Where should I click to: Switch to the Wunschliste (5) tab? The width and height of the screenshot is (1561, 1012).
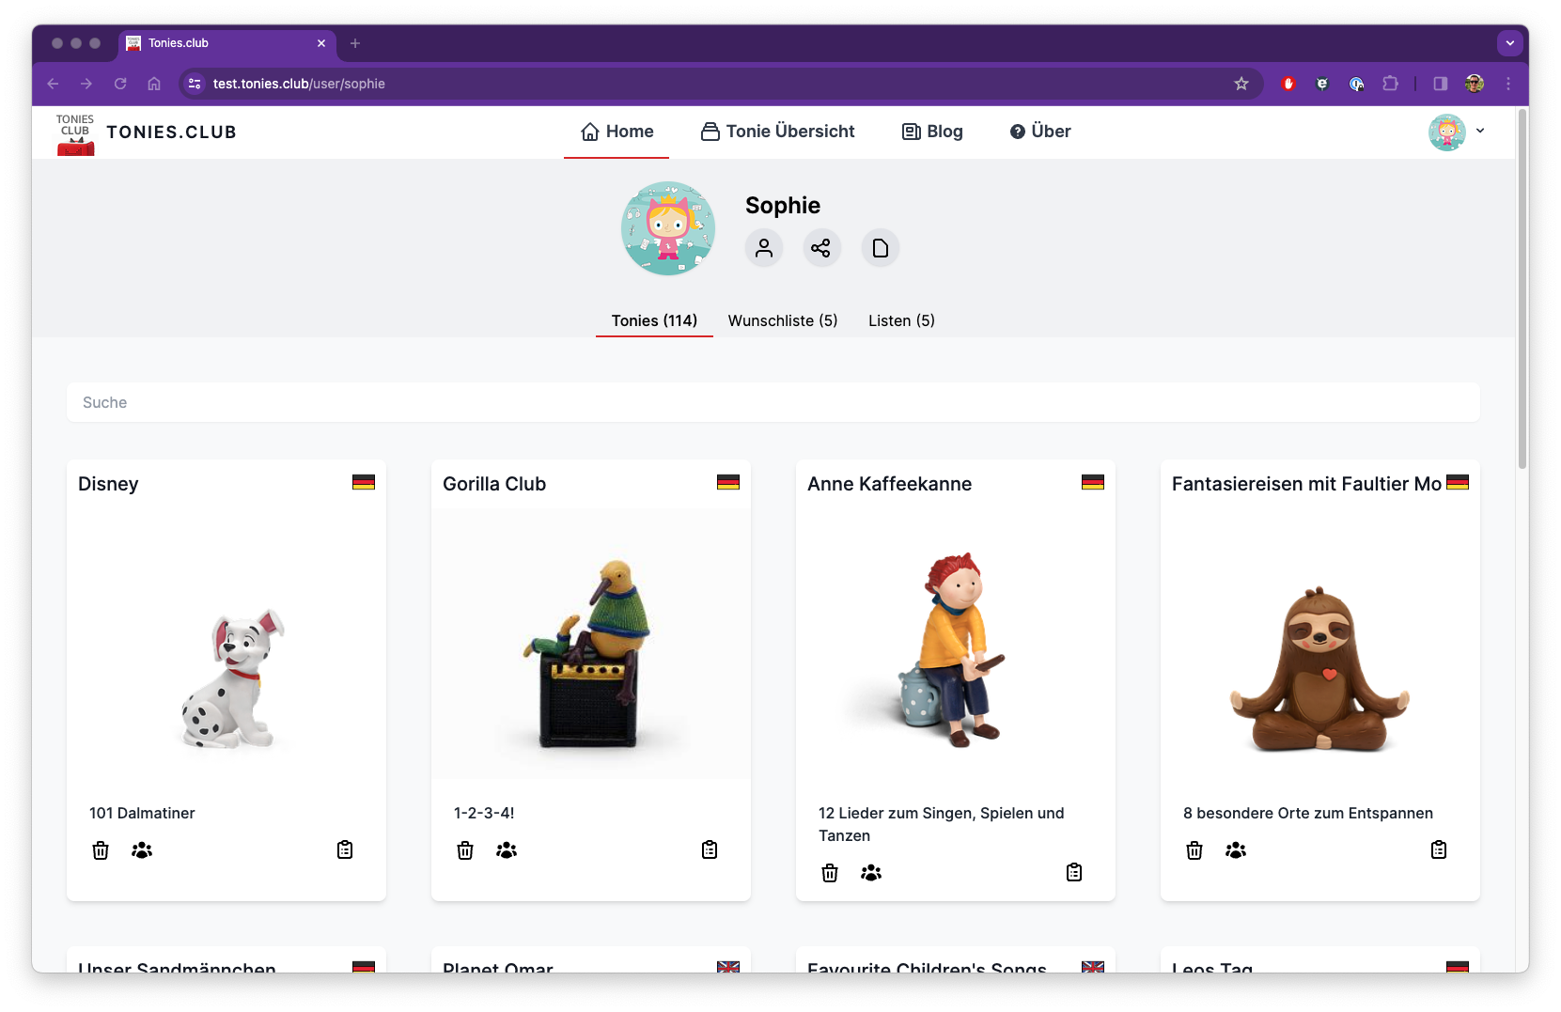[783, 320]
